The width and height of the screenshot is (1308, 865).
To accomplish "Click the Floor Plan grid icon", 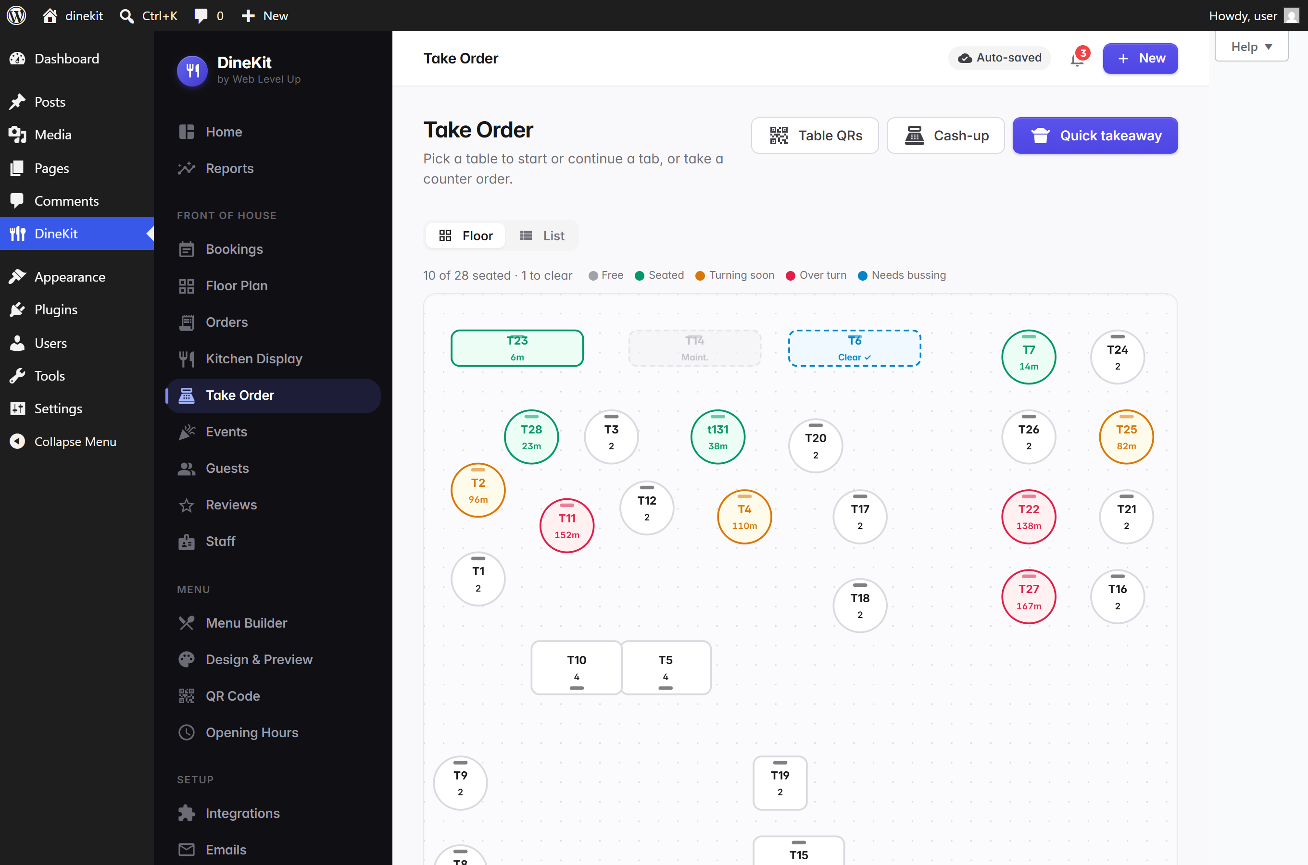I will pyautogui.click(x=187, y=286).
